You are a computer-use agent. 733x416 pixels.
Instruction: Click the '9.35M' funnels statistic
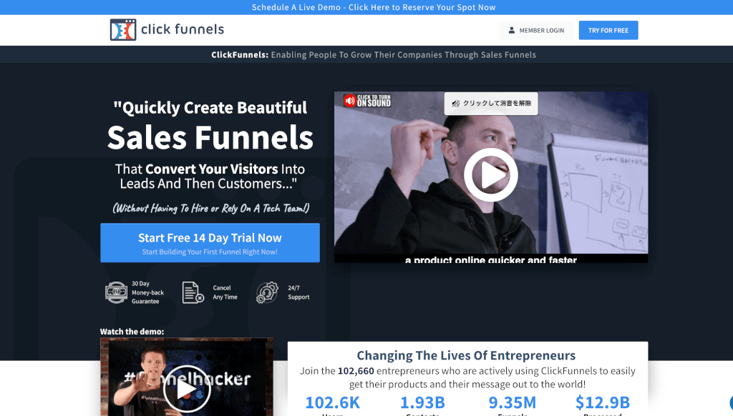point(513,402)
